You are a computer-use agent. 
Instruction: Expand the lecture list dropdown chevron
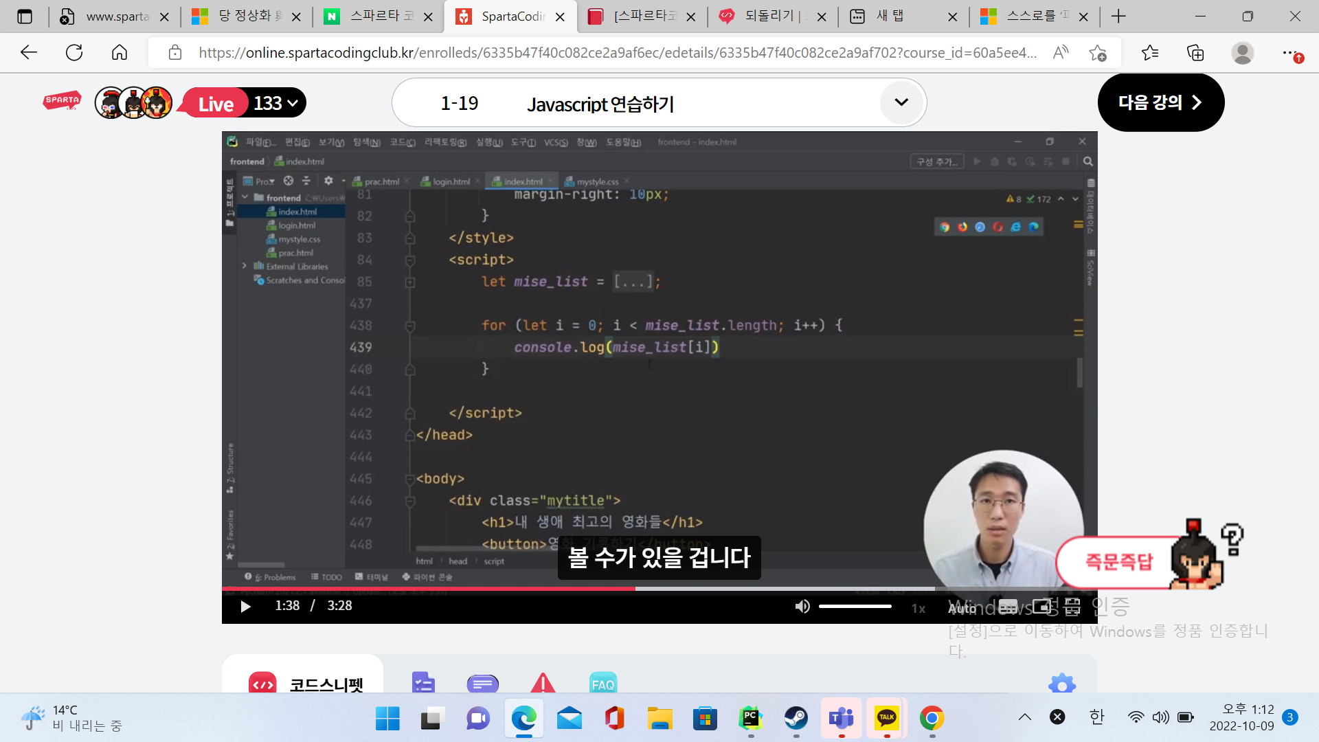(x=901, y=102)
